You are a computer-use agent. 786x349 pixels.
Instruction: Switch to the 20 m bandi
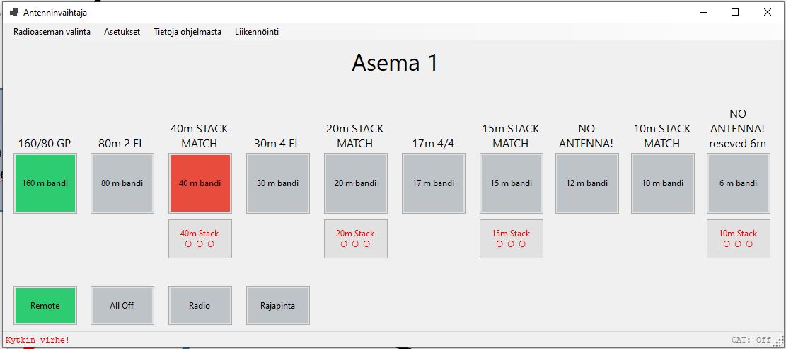(x=355, y=183)
